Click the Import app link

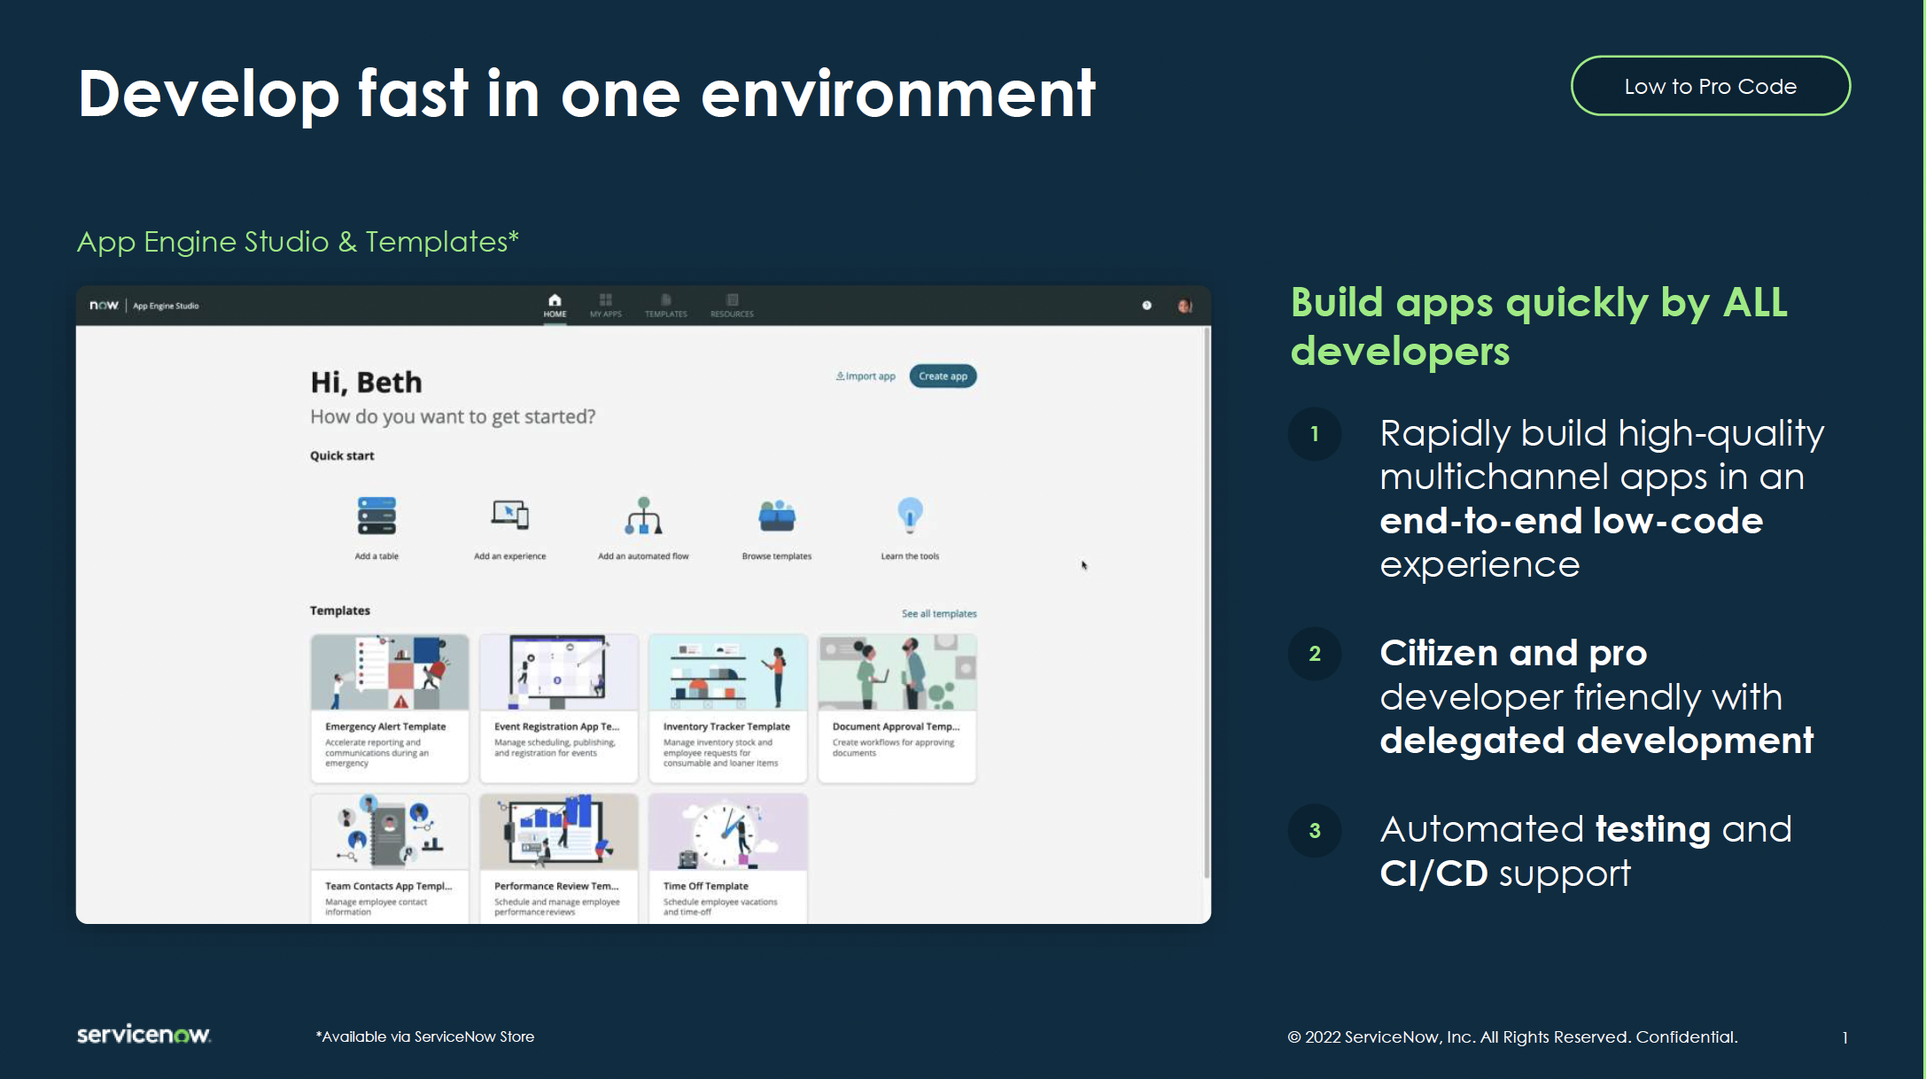(866, 376)
